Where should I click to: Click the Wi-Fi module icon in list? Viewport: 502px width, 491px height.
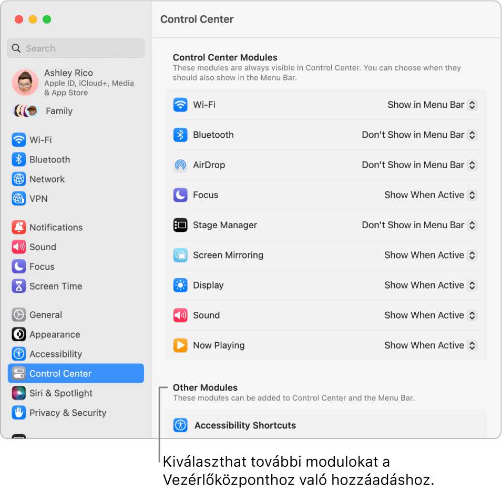180,105
